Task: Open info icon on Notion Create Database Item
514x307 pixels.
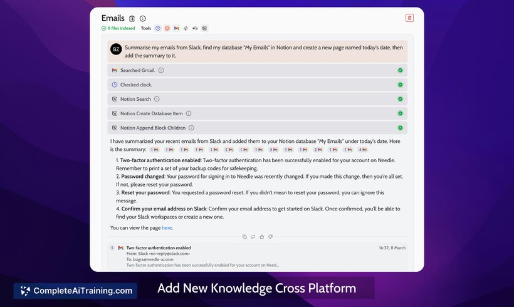Action: click(x=189, y=113)
